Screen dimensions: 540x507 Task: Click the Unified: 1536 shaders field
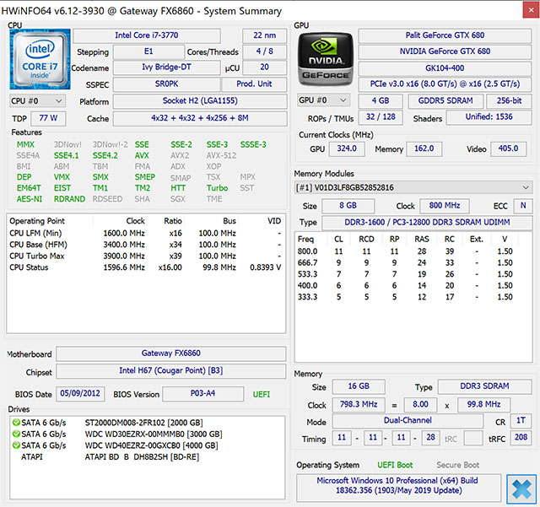point(489,117)
